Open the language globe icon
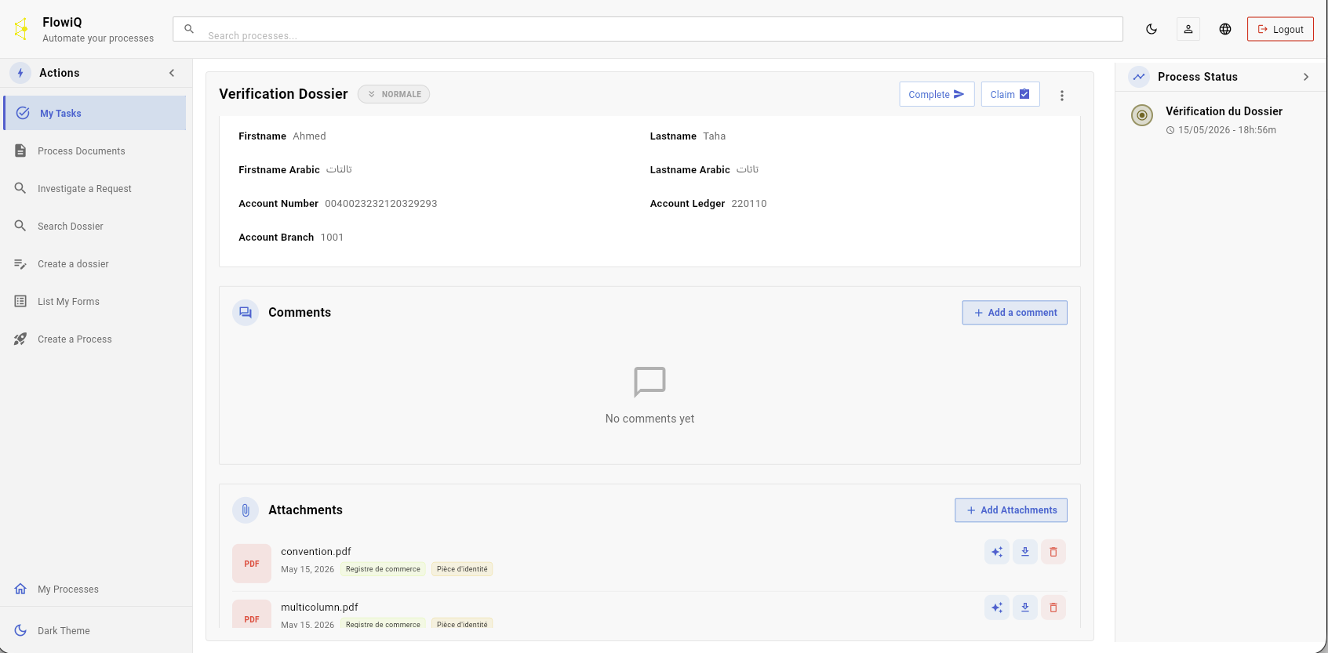 pyautogui.click(x=1225, y=29)
